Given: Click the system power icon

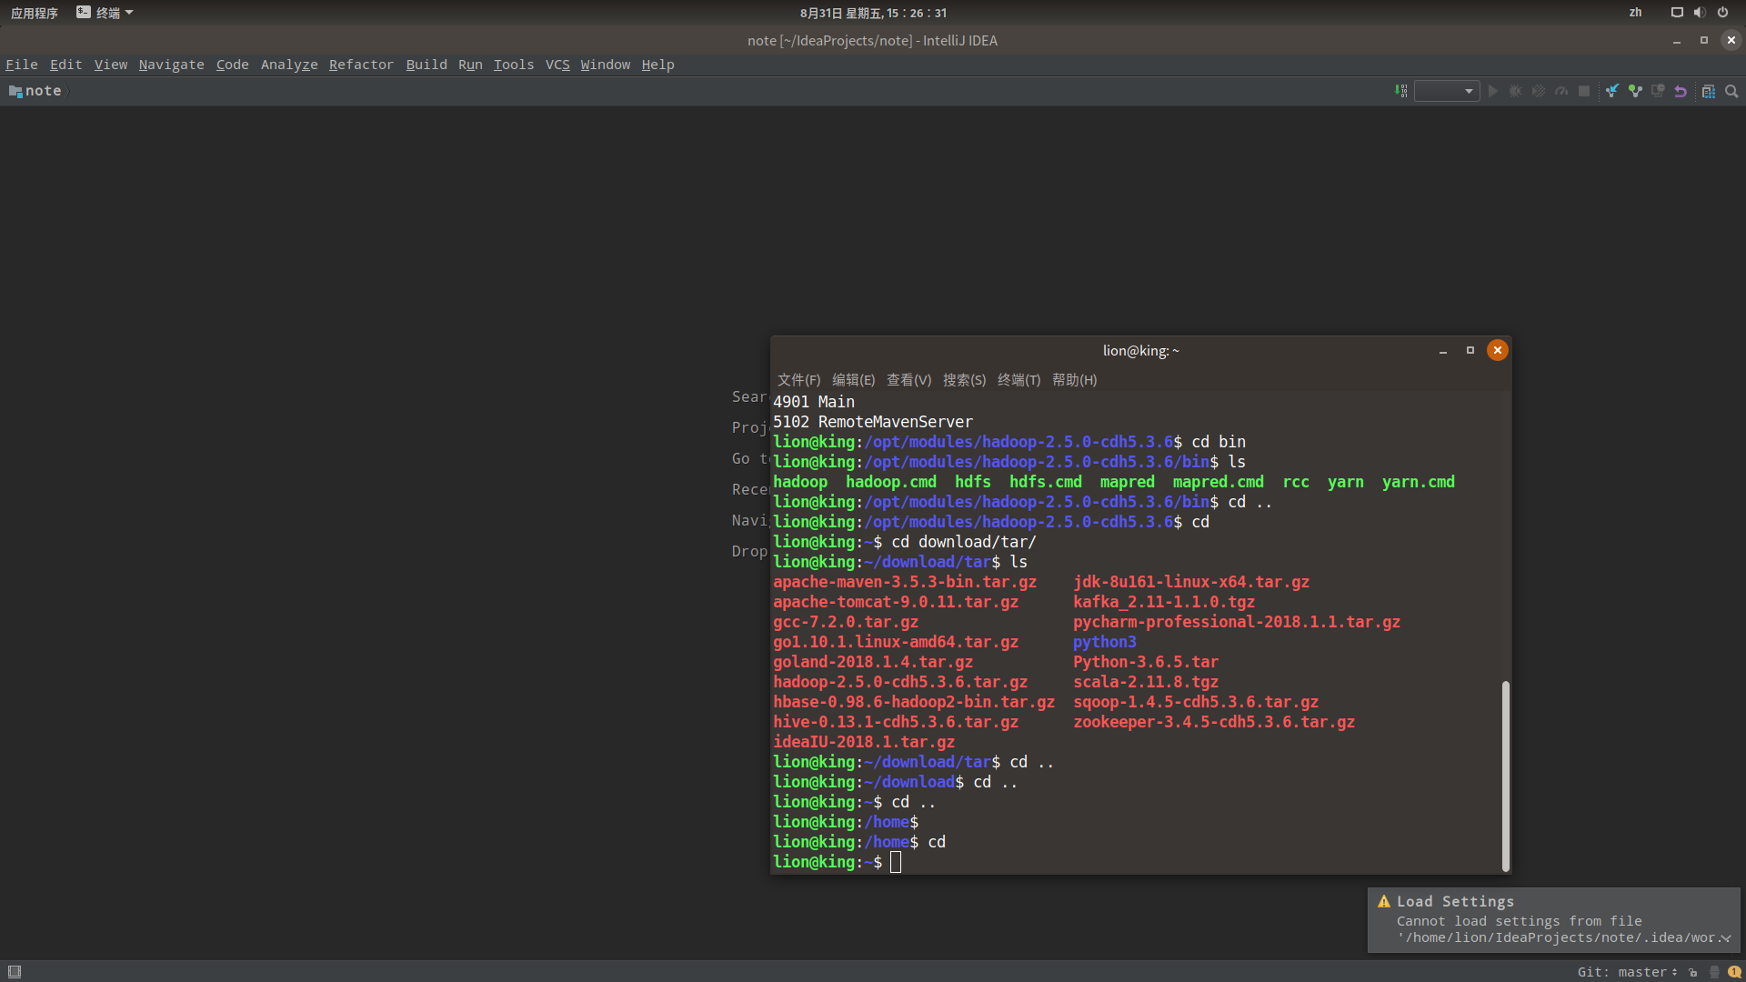Looking at the screenshot, I should 1722,13.
